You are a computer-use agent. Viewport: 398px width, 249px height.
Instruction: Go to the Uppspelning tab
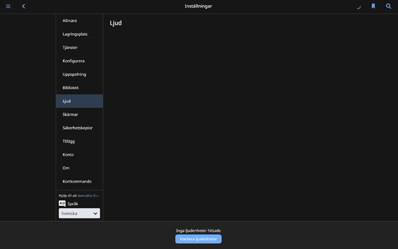[79, 75]
